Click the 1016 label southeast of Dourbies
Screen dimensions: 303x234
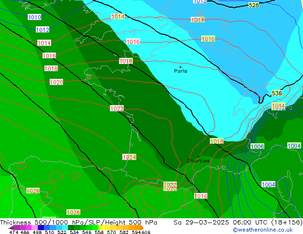click(x=201, y=196)
